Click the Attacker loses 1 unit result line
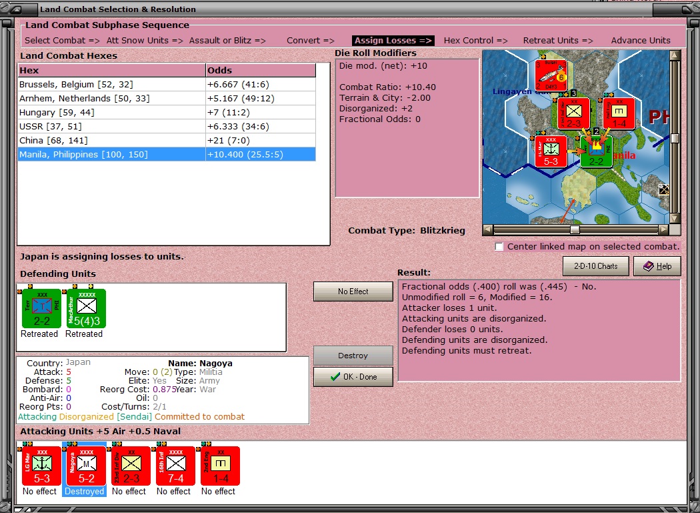The width and height of the screenshot is (700, 513). point(449,308)
